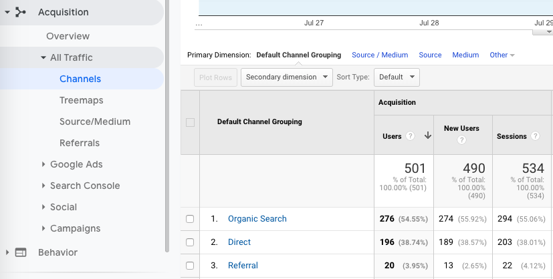Check the Direct row checkbox
This screenshot has width=553, height=279.
click(x=190, y=242)
